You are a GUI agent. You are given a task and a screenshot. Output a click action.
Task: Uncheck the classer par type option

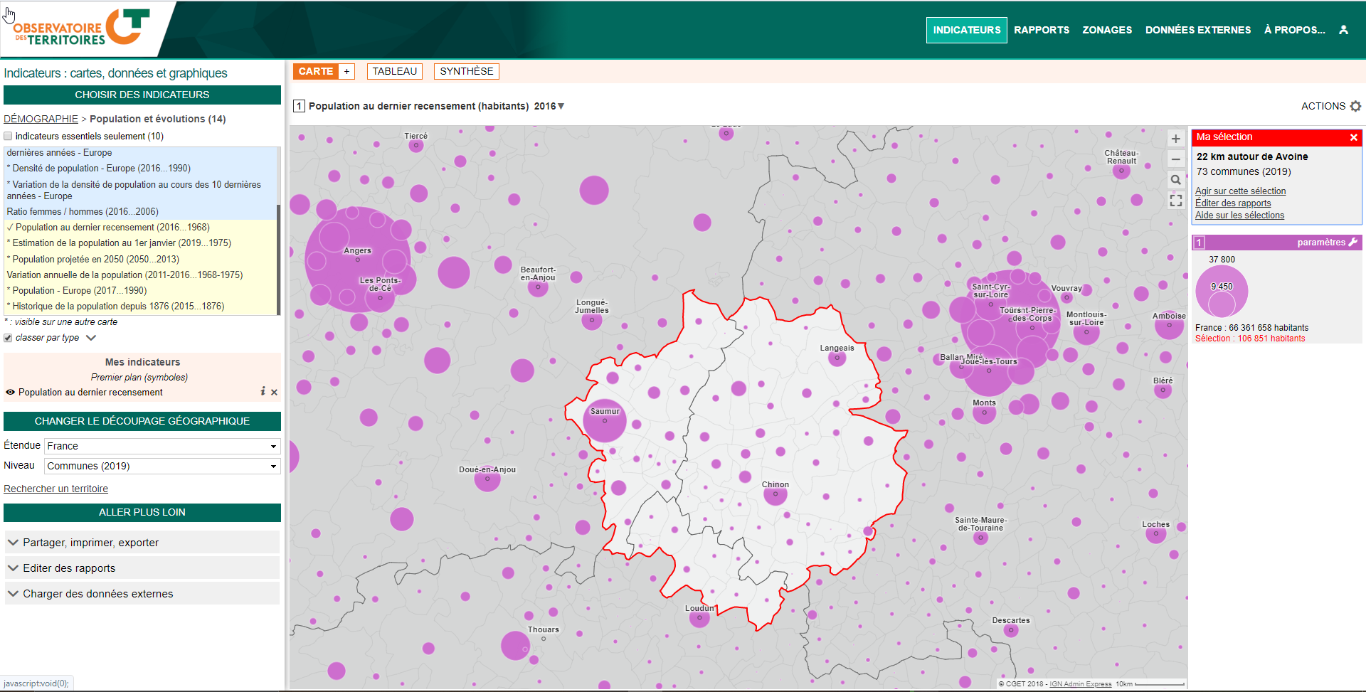[8, 337]
